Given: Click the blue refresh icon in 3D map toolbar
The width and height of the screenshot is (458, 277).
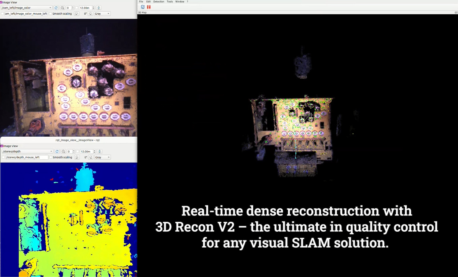Looking at the screenshot, I should pos(143,7).
